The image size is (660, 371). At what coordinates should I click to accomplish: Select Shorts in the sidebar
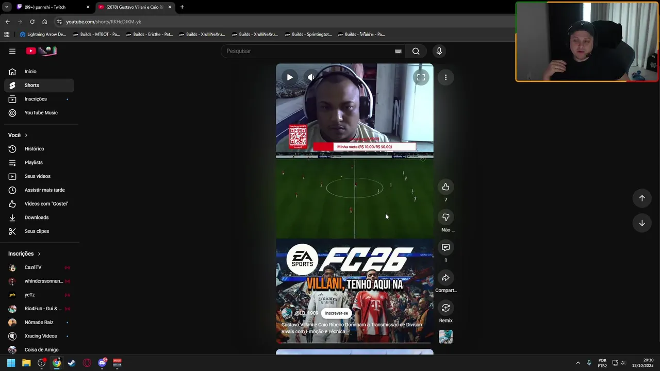[x=39, y=85]
